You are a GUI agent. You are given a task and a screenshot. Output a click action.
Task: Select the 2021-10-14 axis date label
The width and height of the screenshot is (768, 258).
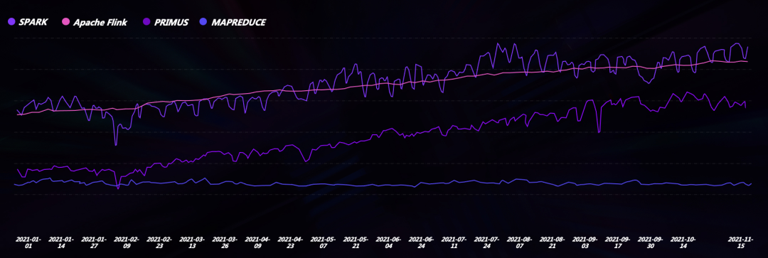pos(683,243)
